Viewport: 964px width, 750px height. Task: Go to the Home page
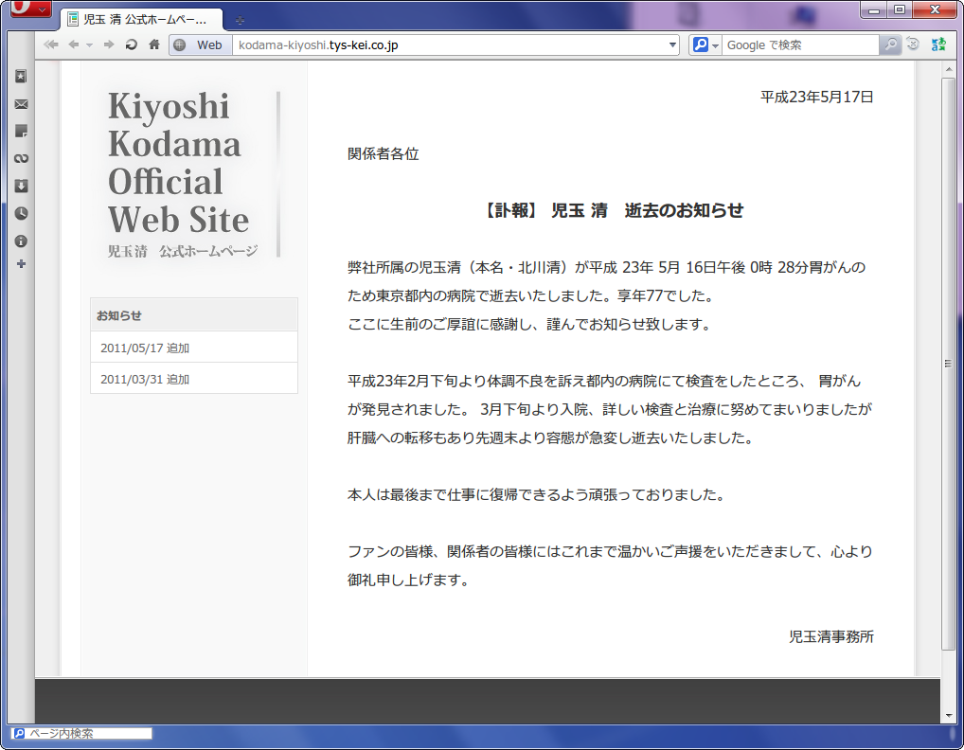pyautogui.click(x=154, y=45)
